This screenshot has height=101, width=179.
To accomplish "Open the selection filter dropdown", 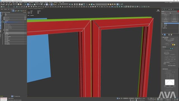I will [15, 4].
